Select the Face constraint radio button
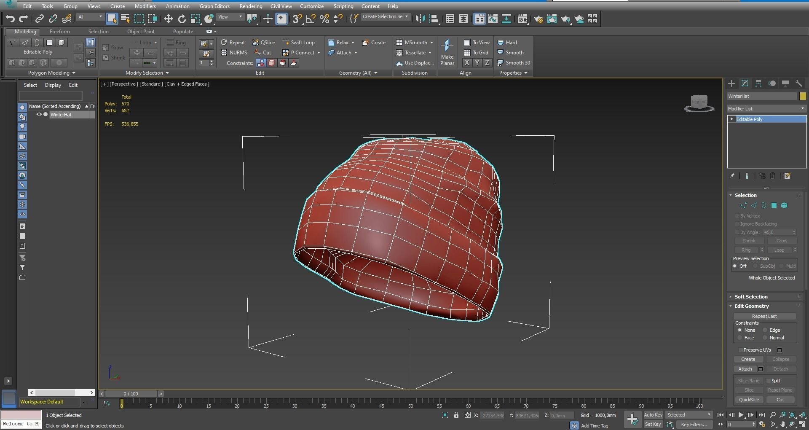Image resolution: width=809 pixels, height=430 pixels. click(x=739, y=338)
